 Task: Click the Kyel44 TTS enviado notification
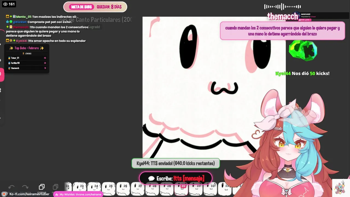pyautogui.click(x=176, y=163)
